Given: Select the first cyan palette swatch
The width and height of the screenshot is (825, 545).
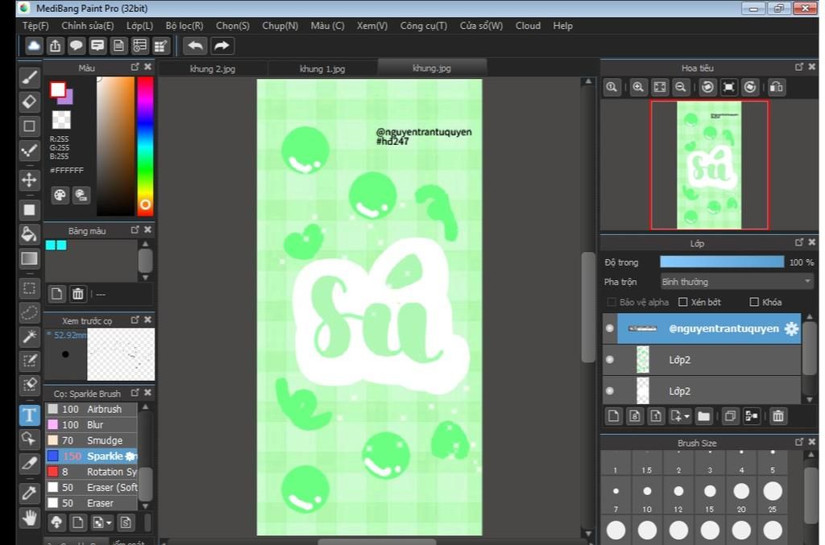Looking at the screenshot, I should point(51,245).
